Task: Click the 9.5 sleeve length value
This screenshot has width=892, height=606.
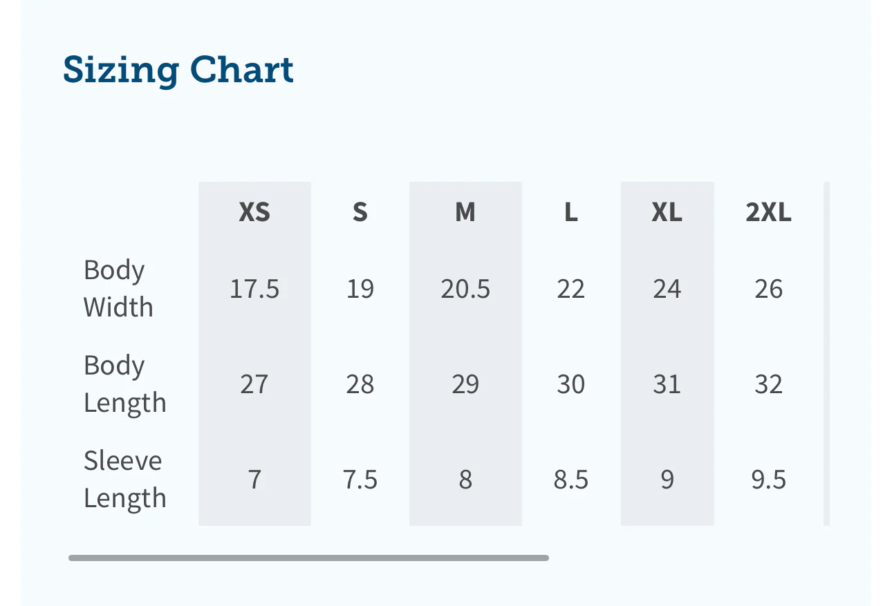Action: tap(768, 479)
